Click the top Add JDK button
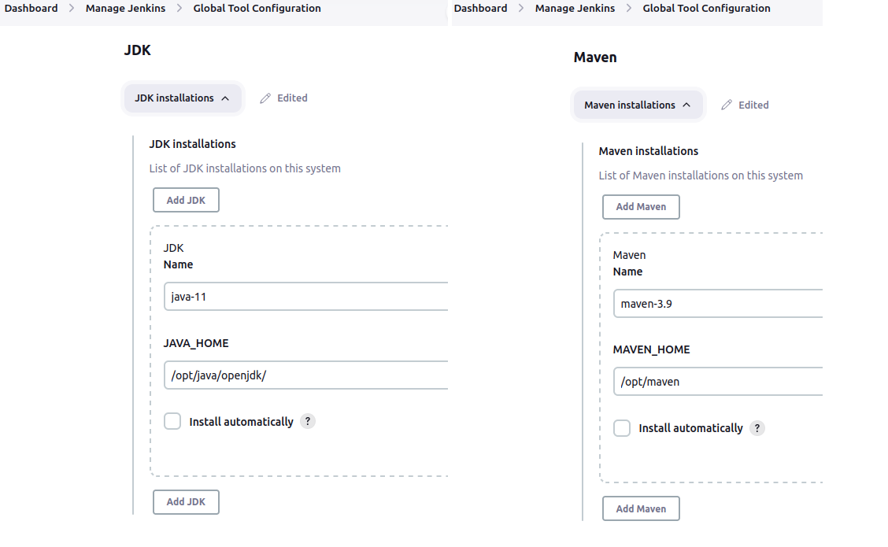This screenshot has width=888, height=547. coord(186,200)
